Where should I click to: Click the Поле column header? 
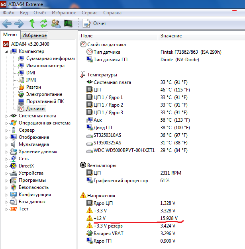118,36
